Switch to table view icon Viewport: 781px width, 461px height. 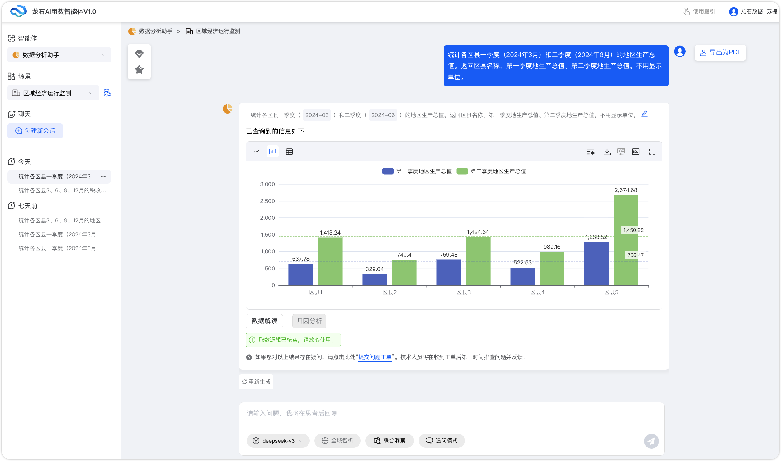tap(289, 152)
